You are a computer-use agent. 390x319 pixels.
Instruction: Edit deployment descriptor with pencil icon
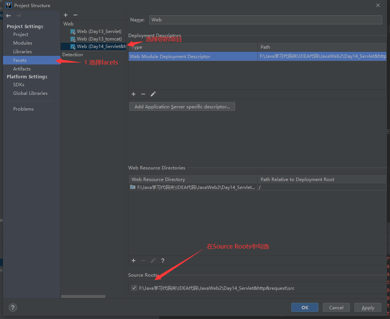(x=153, y=94)
